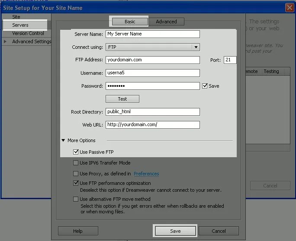The height and width of the screenshot is (241, 296).
Task: Enable Use Proxy checkbox
Action: point(76,174)
